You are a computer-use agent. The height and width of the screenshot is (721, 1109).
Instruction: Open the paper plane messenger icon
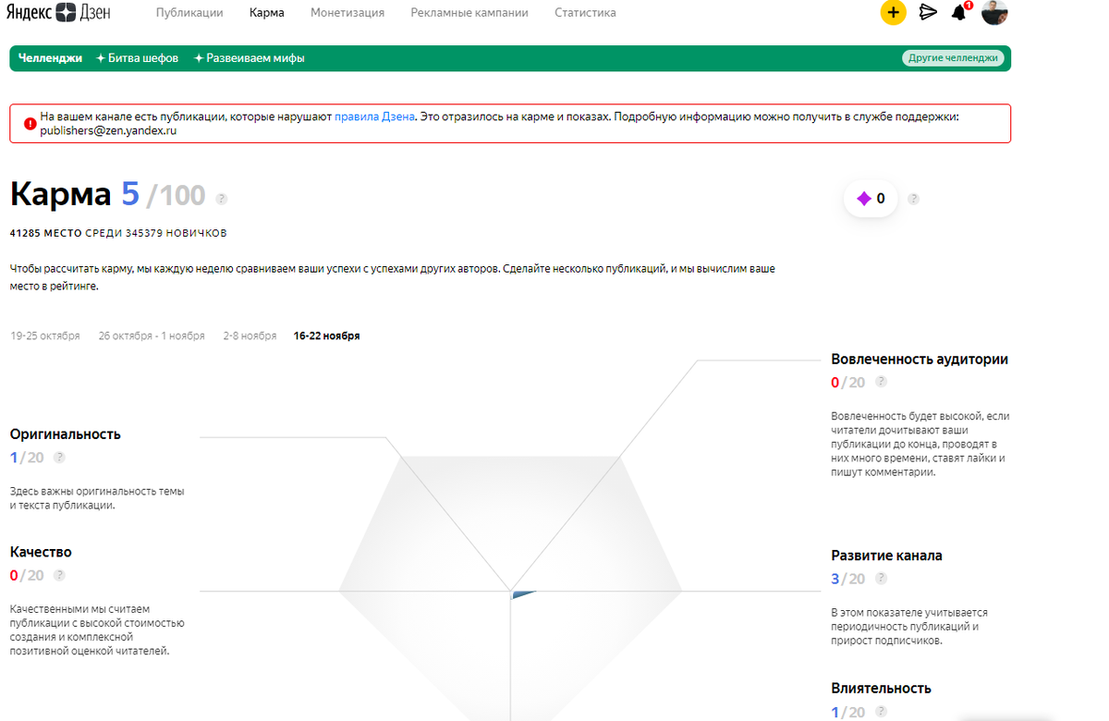click(x=927, y=13)
